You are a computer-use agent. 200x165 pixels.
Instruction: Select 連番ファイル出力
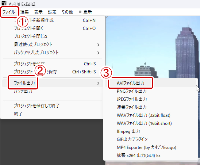tap(150, 107)
